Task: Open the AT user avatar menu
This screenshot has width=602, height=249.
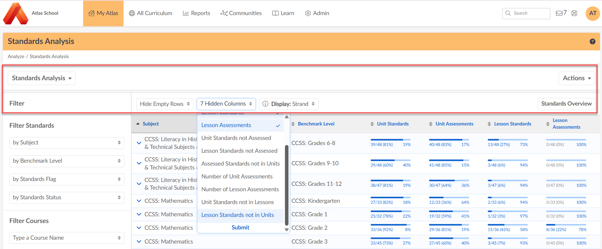Action: (x=592, y=13)
